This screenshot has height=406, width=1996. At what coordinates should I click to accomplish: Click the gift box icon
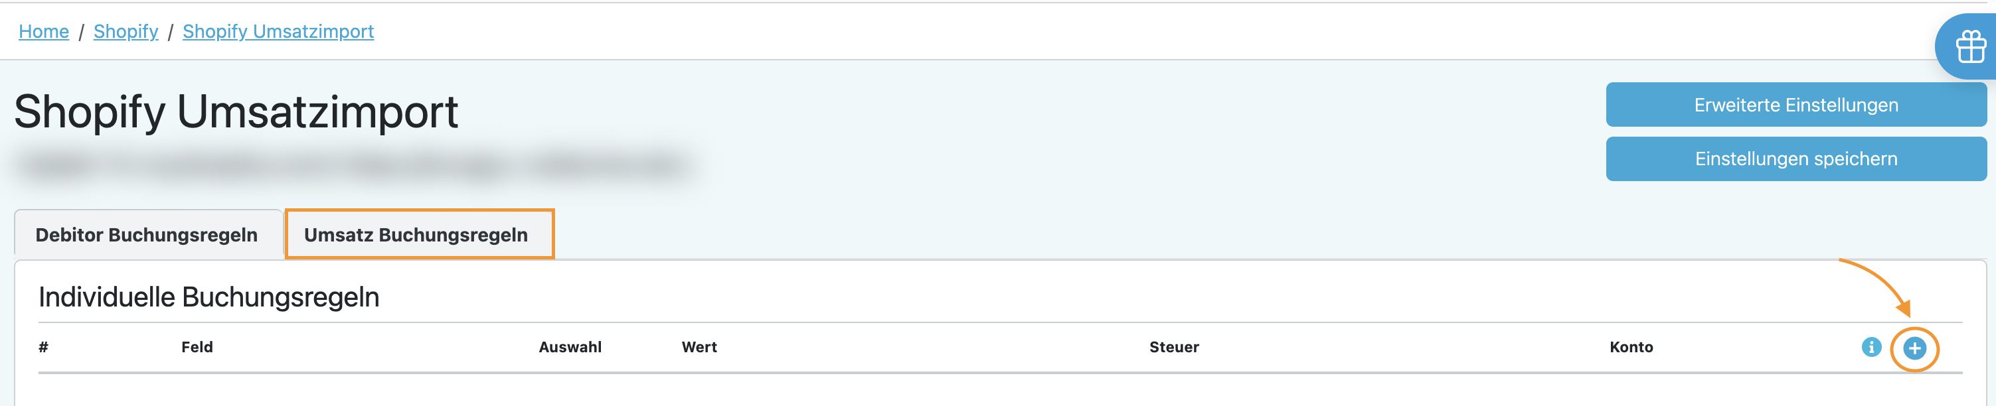(1970, 48)
